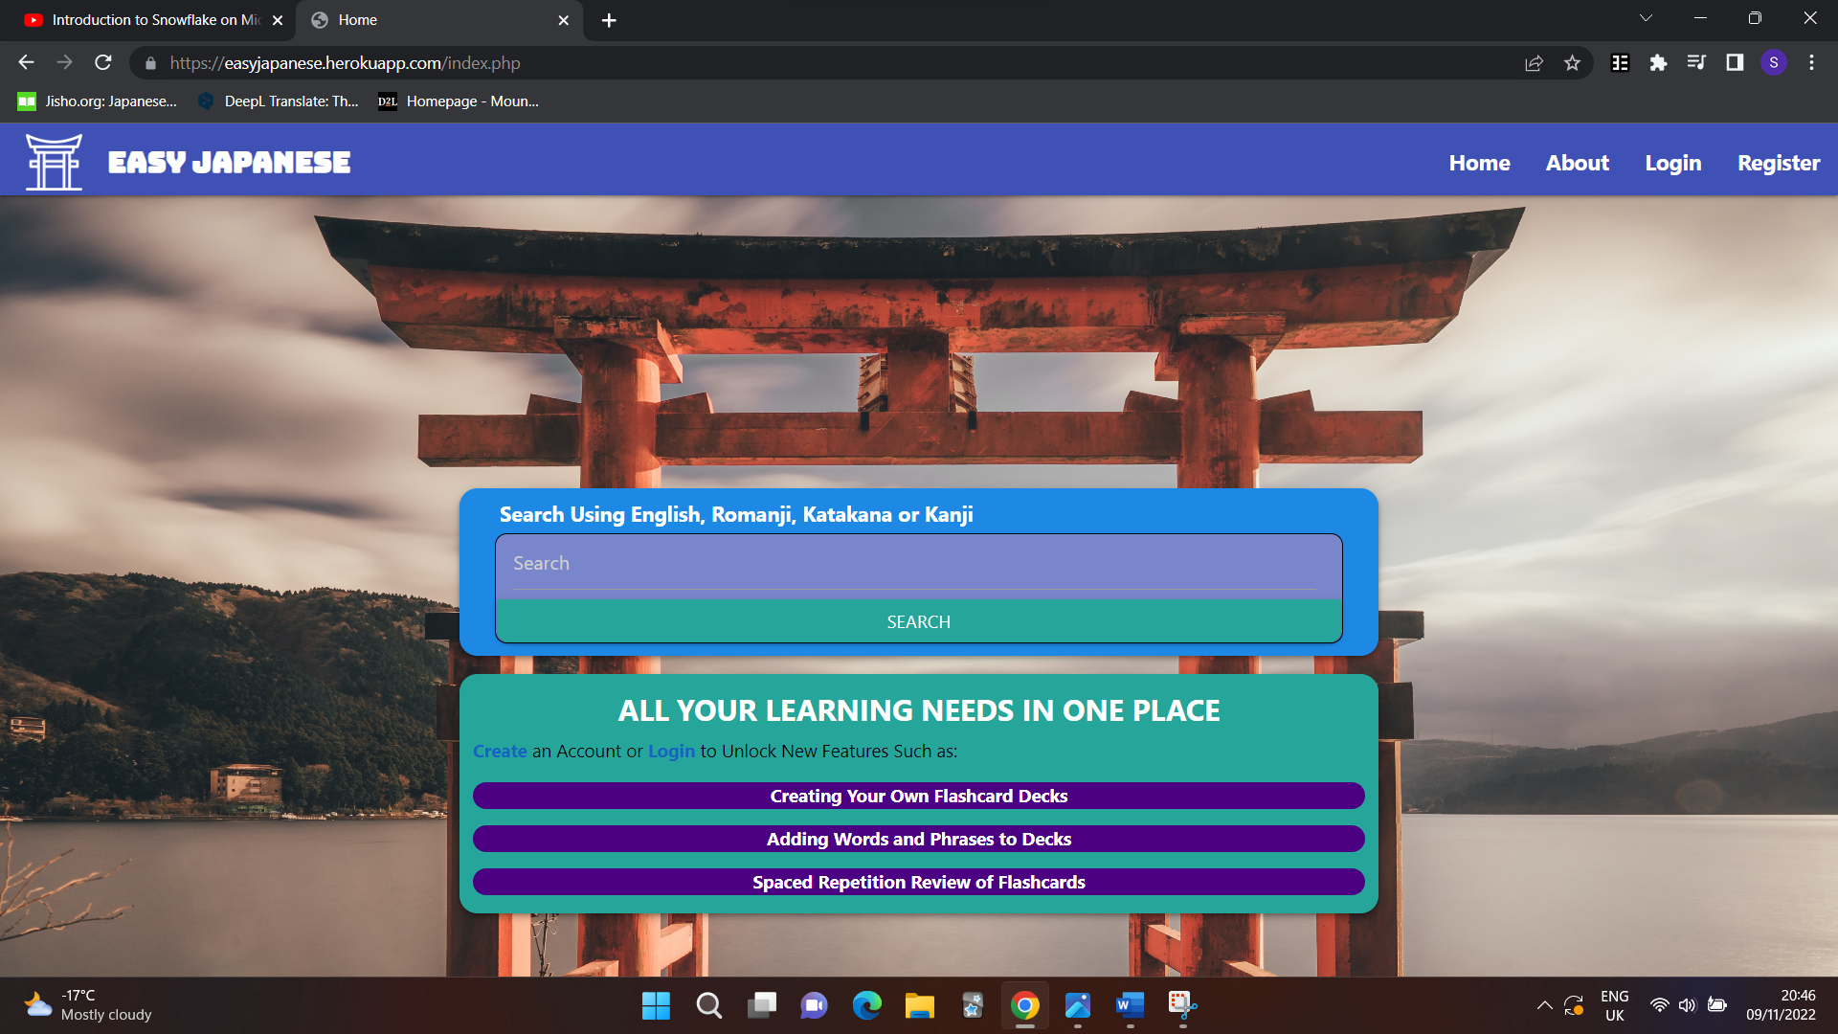Show hidden system tray icons
This screenshot has width=1838, height=1034.
[1544, 1005]
